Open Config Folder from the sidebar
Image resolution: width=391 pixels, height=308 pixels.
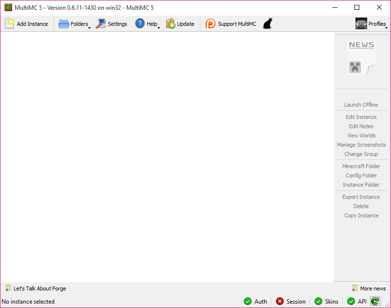coord(361,175)
